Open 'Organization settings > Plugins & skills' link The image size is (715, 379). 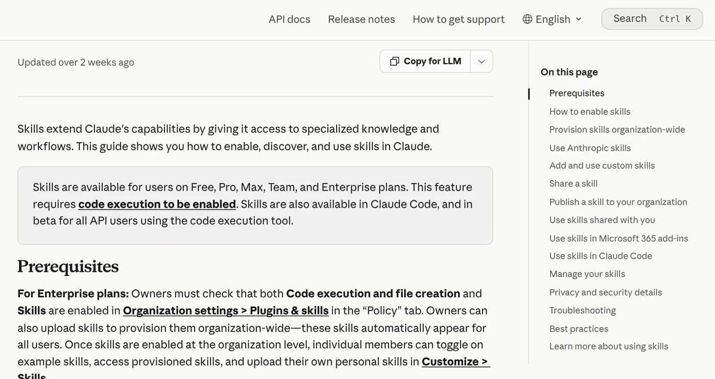[x=226, y=311]
